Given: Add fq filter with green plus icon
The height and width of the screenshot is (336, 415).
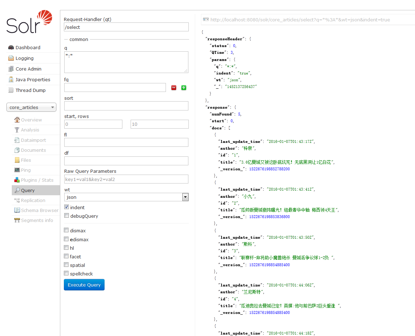Looking at the screenshot, I should click(184, 88).
